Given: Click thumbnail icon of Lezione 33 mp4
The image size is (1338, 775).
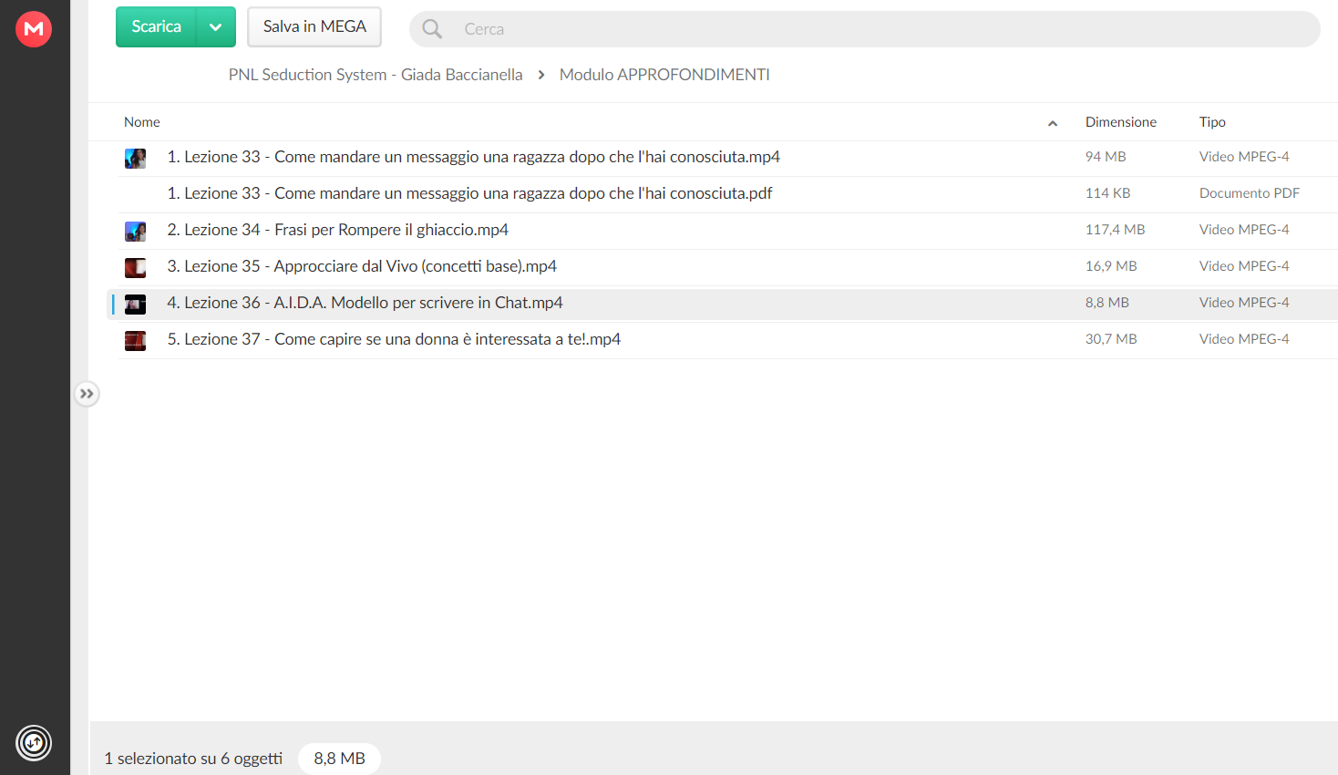Looking at the screenshot, I should point(135,158).
